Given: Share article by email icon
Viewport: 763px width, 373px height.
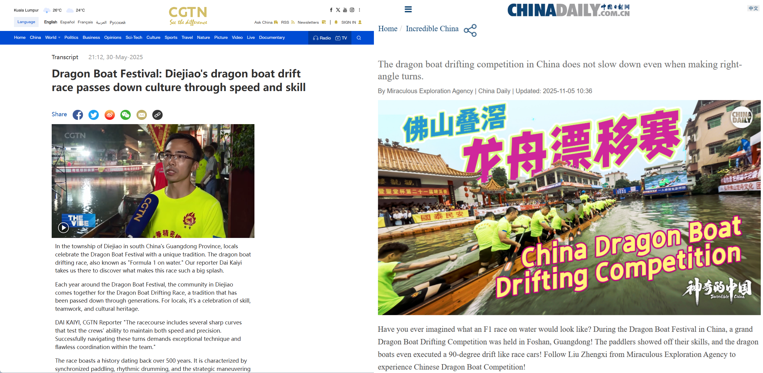Looking at the screenshot, I should (x=142, y=115).
